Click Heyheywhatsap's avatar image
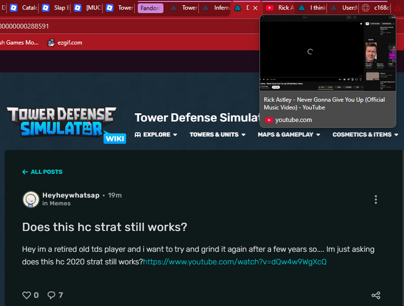 pyautogui.click(x=31, y=199)
